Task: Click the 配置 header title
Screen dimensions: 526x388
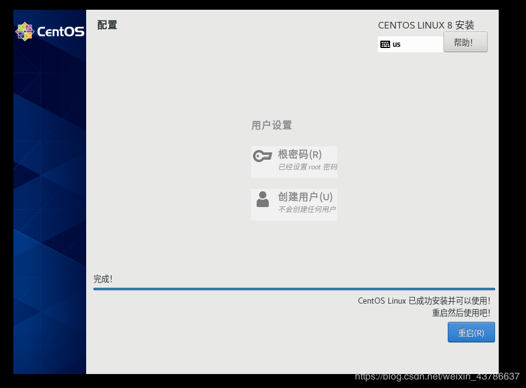Action: coord(107,25)
